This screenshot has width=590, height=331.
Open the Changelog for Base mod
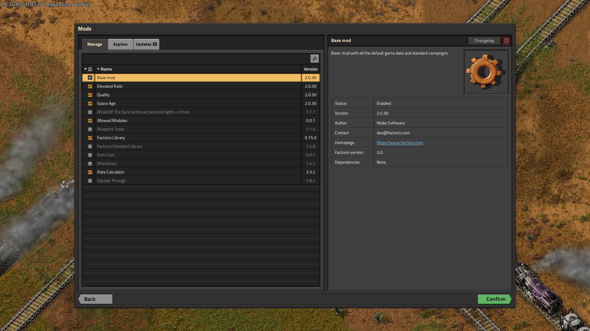(484, 40)
